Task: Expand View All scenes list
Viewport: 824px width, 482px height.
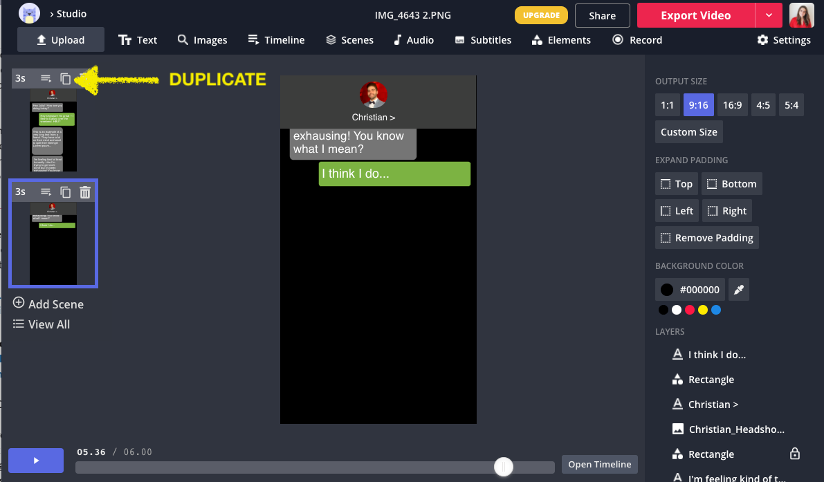Action: (42, 324)
